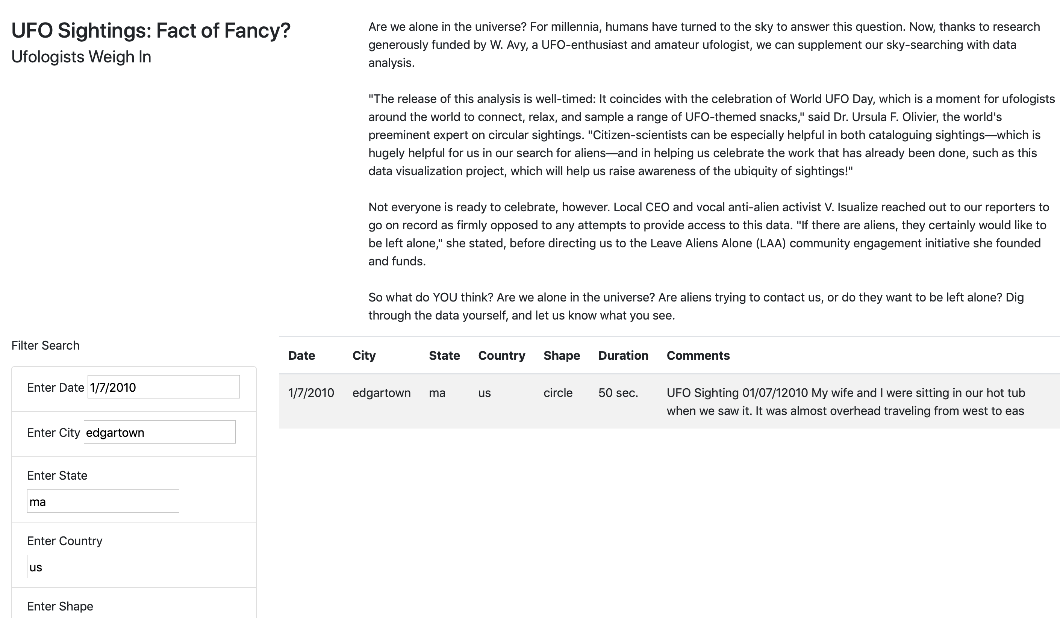This screenshot has width=1063, height=618.
Task: Select the Shape column header
Action: pyautogui.click(x=562, y=356)
